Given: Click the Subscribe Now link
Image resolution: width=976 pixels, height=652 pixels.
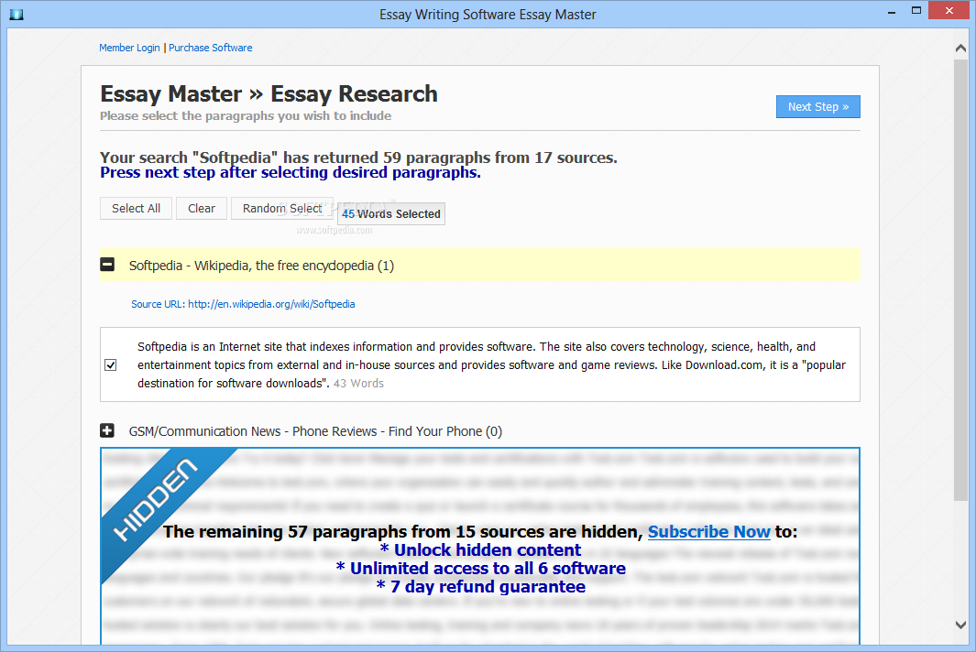Looking at the screenshot, I should click(x=709, y=532).
